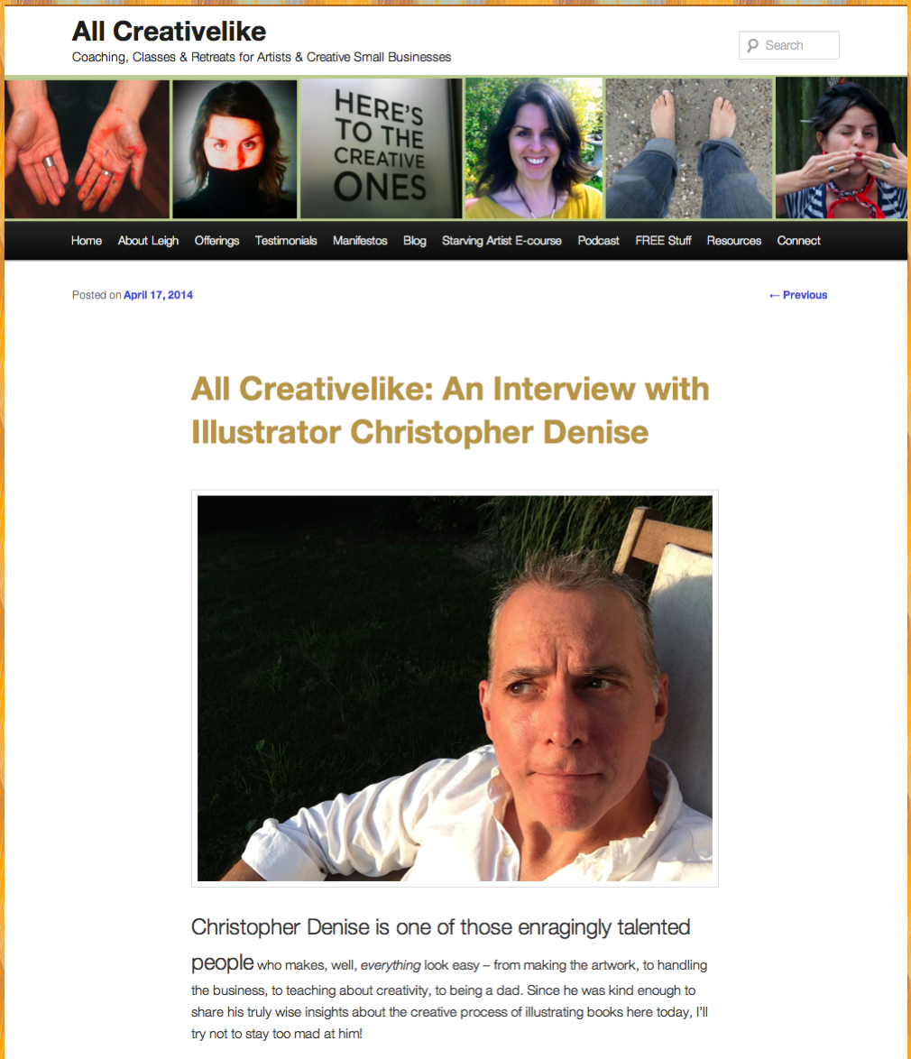911x1059 pixels.
Task: Go to the Podcast page
Action: point(598,241)
